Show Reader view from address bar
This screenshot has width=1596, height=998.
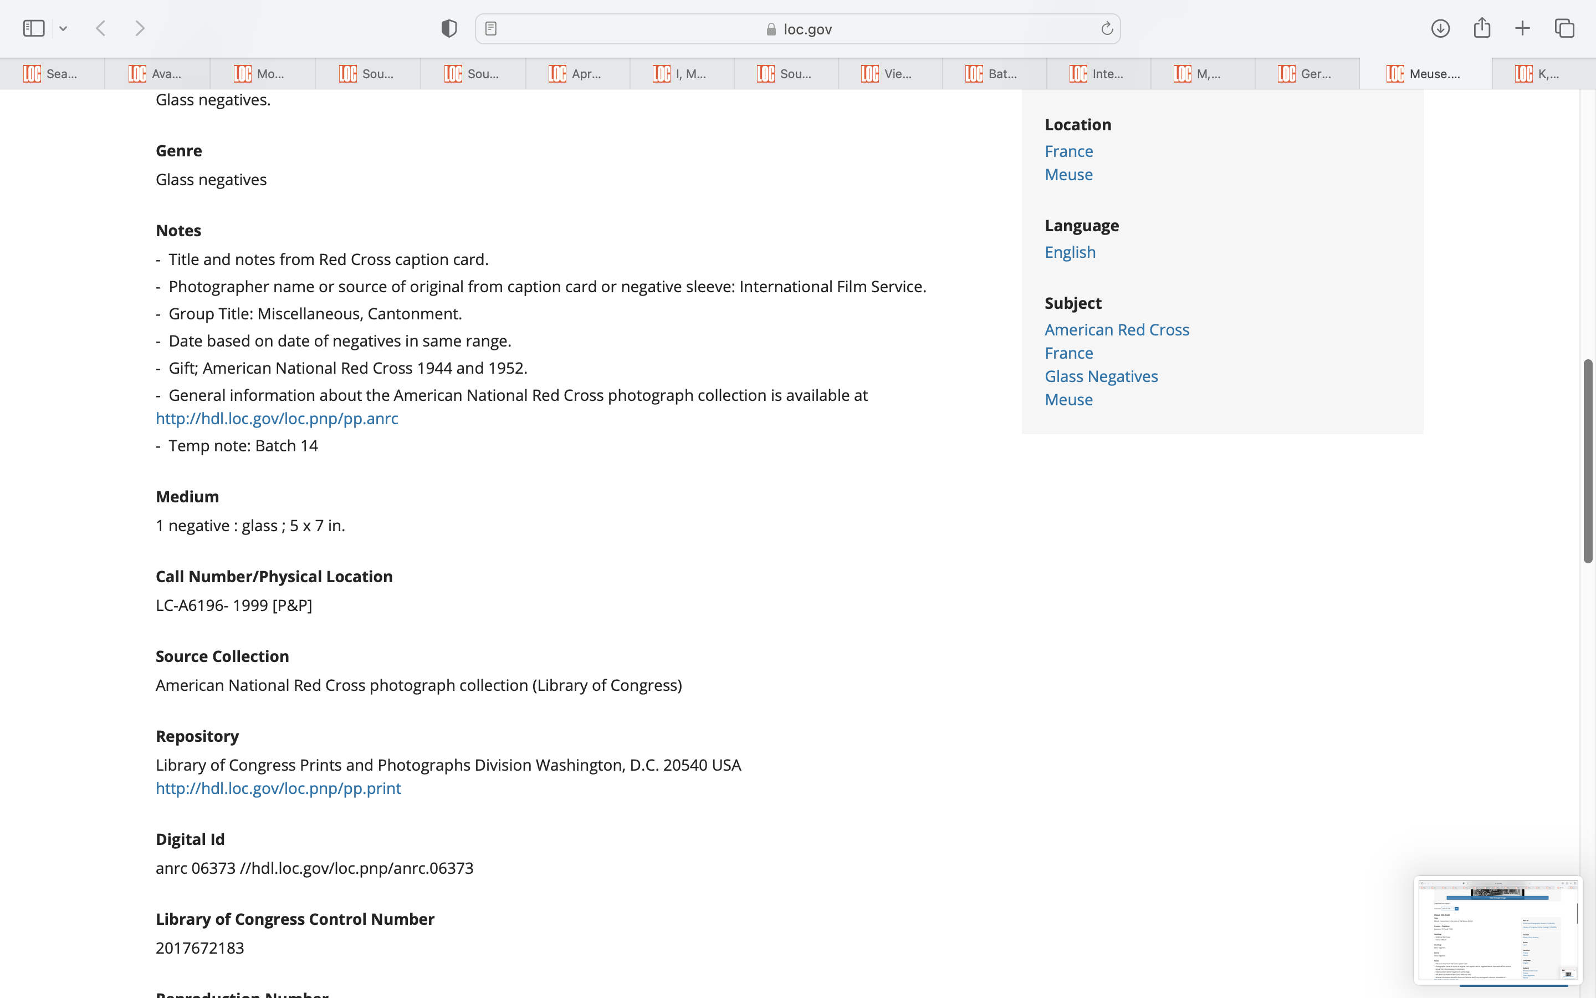point(490,28)
